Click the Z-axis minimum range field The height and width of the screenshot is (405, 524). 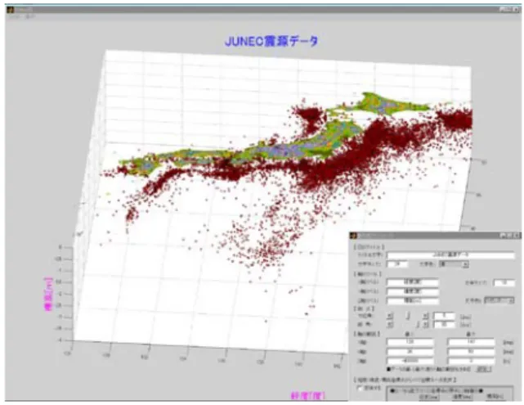[410, 361]
